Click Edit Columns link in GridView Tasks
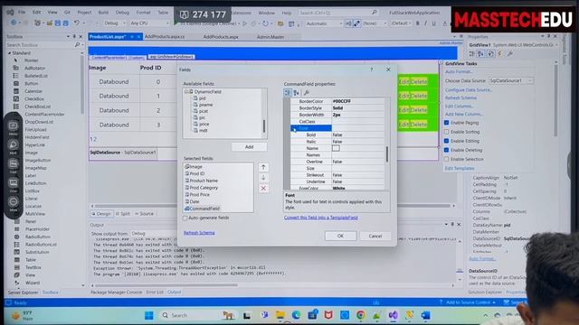Viewport: 579px width, 325px height. click(x=459, y=107)
